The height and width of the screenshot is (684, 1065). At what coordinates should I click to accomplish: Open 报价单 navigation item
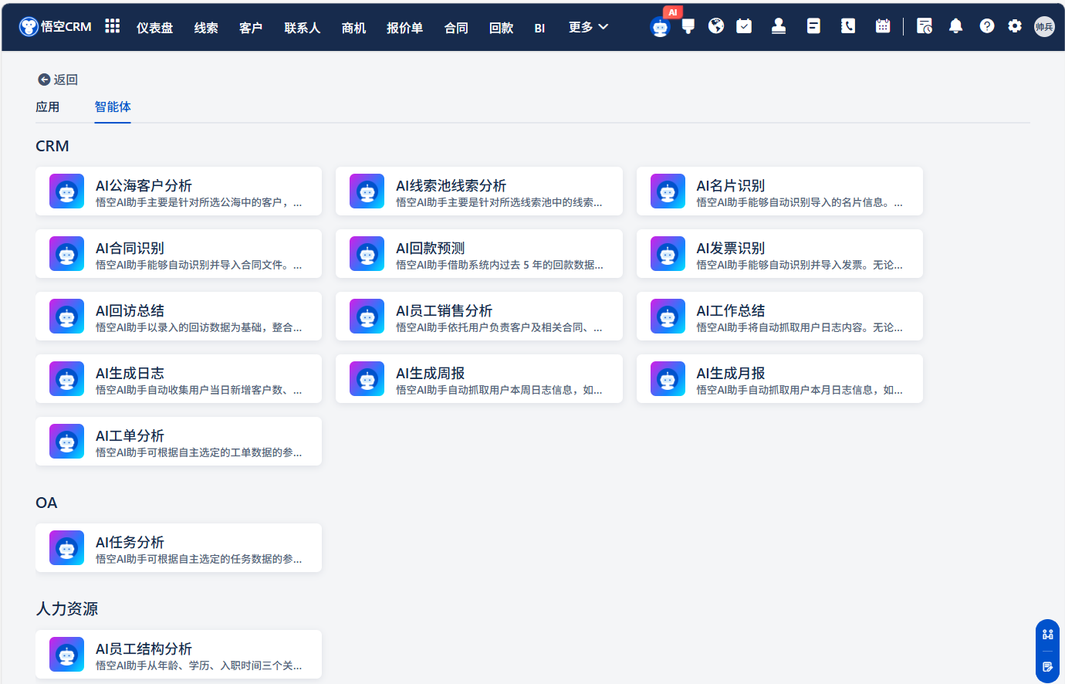405,28
